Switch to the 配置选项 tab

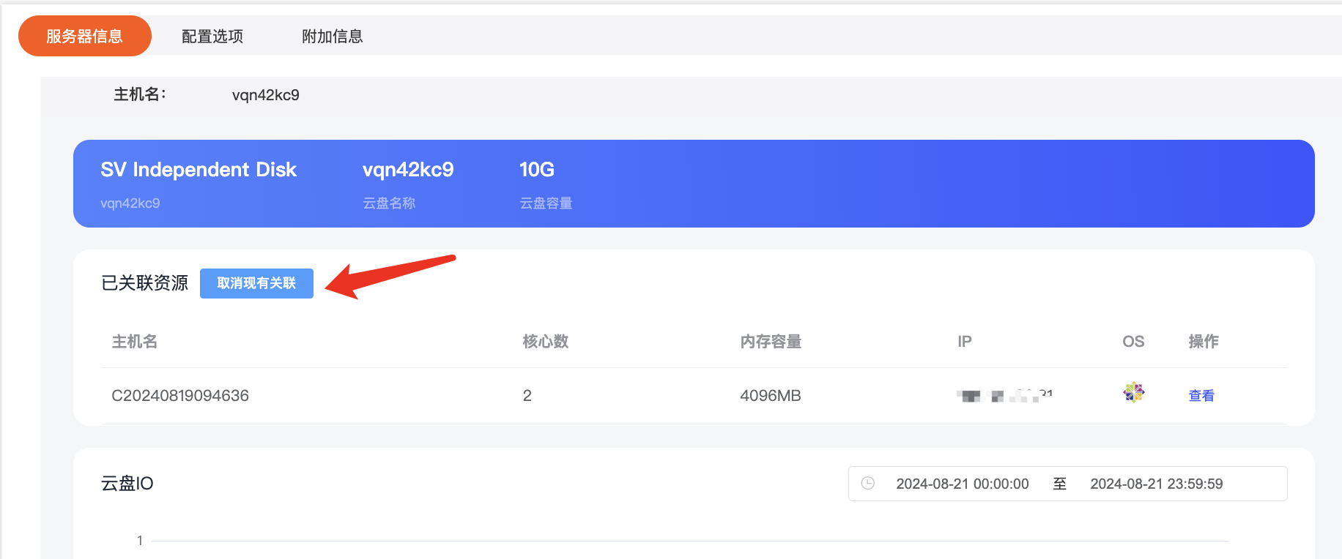(212, 36)
